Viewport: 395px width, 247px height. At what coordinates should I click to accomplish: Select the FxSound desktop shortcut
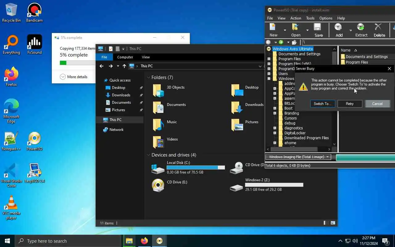34,45
